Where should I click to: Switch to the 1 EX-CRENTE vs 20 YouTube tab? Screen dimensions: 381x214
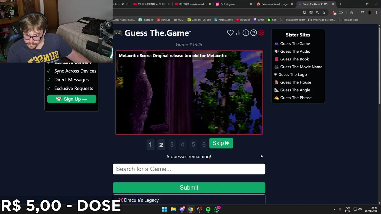coord(152,4)
